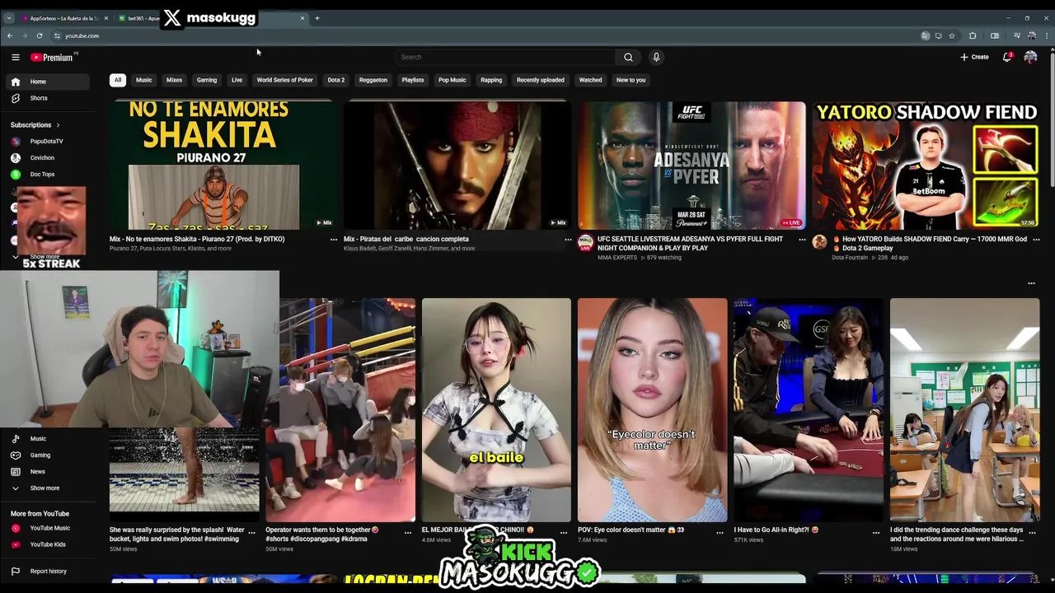The image size is (1055, 593).
Task: Select the World Series of Poker chip
Action: (285, 80)
